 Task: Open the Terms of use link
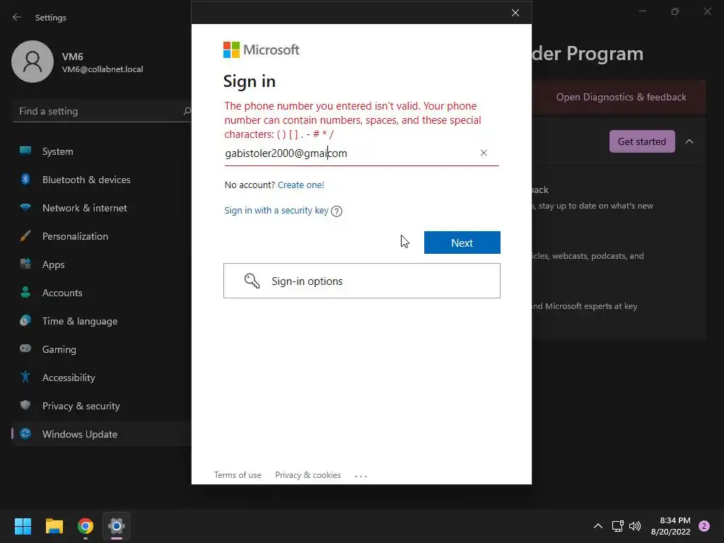[238, 474]
